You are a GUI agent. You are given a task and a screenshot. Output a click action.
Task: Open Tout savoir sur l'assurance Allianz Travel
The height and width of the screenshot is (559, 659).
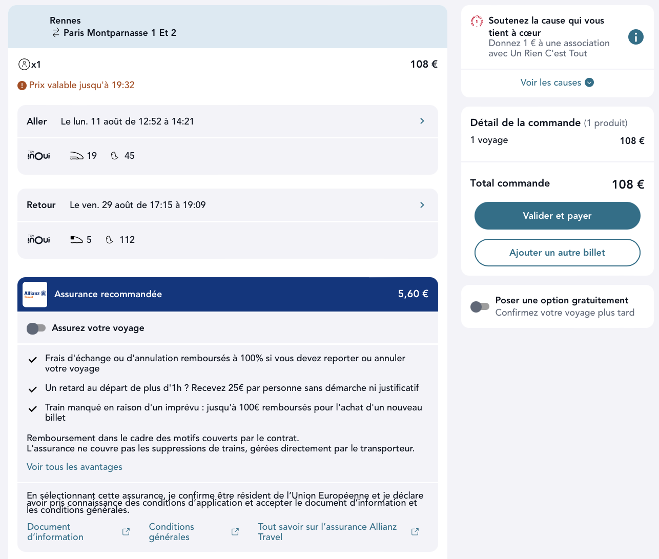point(327,532)
